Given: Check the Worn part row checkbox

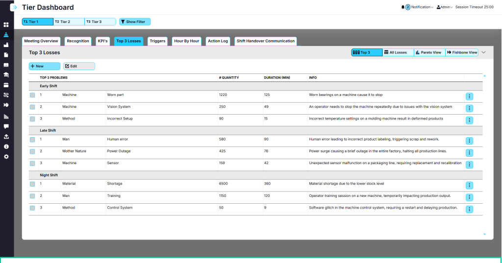Looking at the screenshot, I should tap(32, 95).
